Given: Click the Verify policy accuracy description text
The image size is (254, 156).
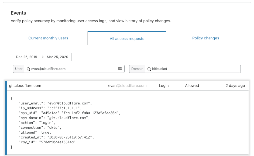Looking at the screenshot, I should (x=91, y=21).
